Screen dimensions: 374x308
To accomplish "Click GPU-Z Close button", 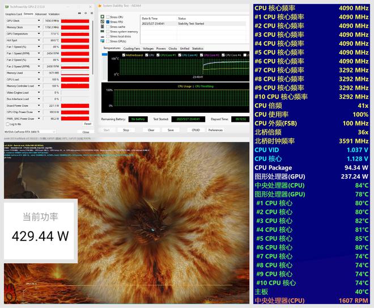I will point(86,132).
